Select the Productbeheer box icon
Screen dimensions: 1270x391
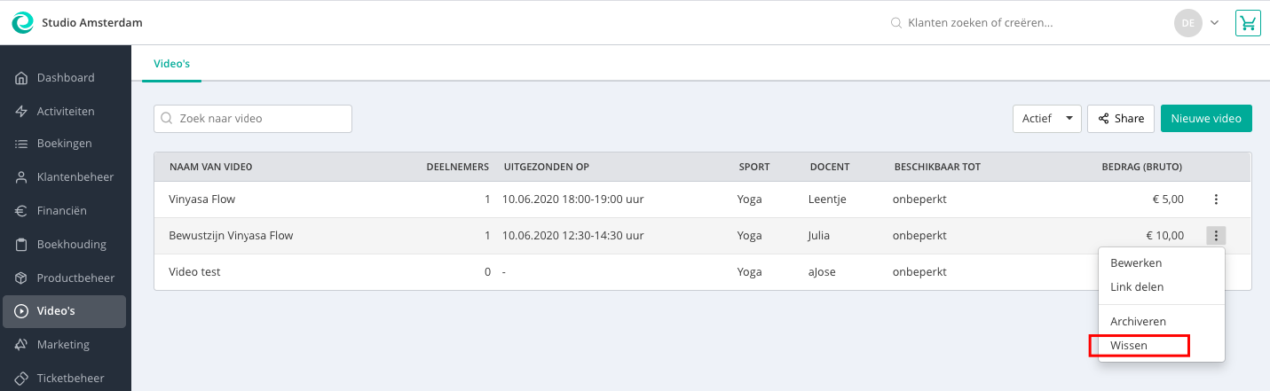[x=21, y=278]
